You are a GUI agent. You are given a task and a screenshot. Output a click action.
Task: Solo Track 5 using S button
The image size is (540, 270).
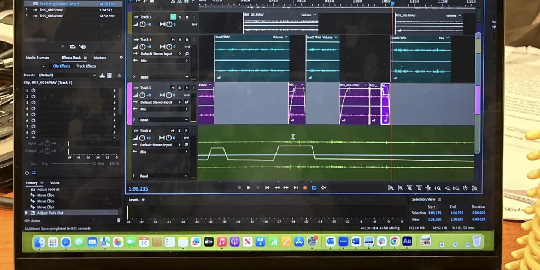(x=180, y=88)
